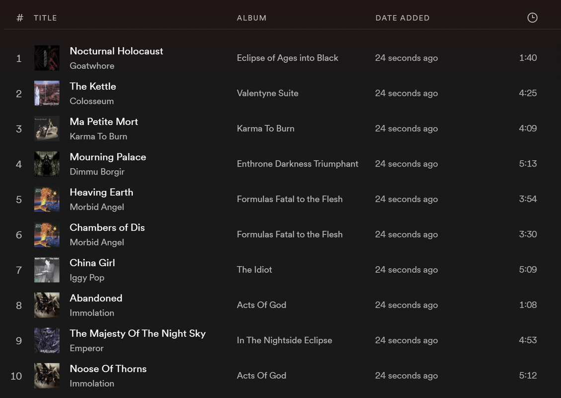The height and width of the screenshot is (398, 561).
Task: Open artist Iggy Pop
Action: pos(87,278)
